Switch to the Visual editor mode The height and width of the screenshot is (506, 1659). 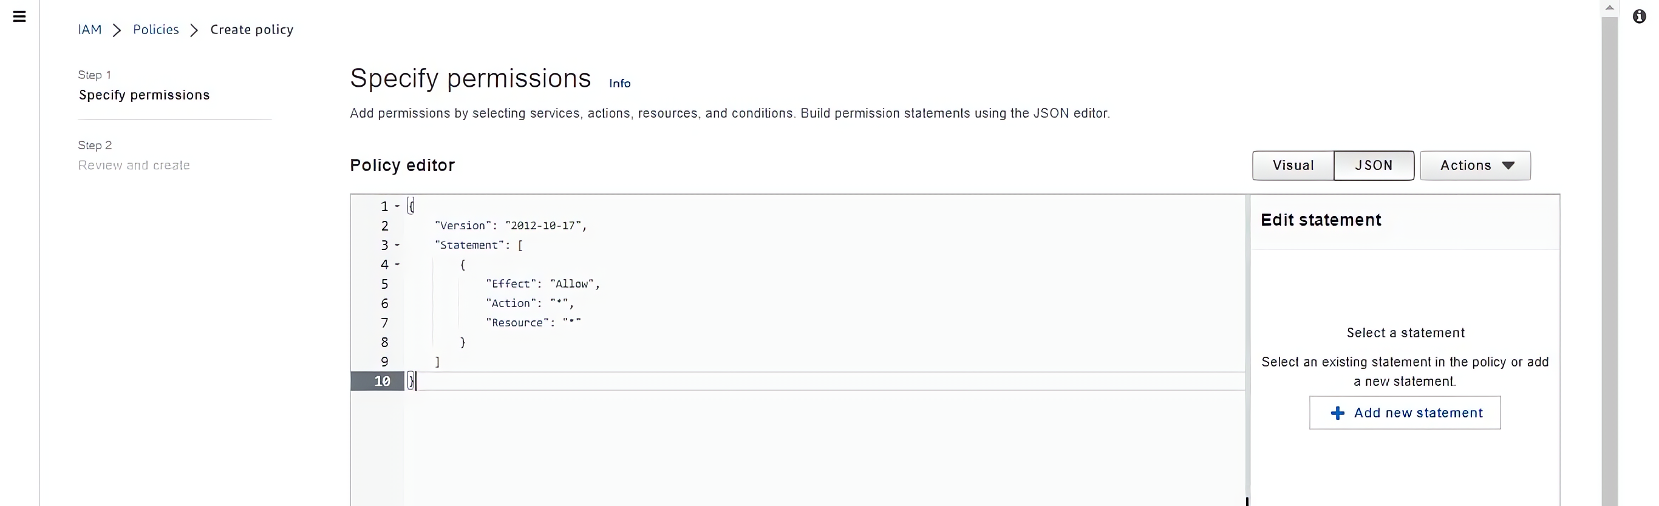[x=1293, y=166]
